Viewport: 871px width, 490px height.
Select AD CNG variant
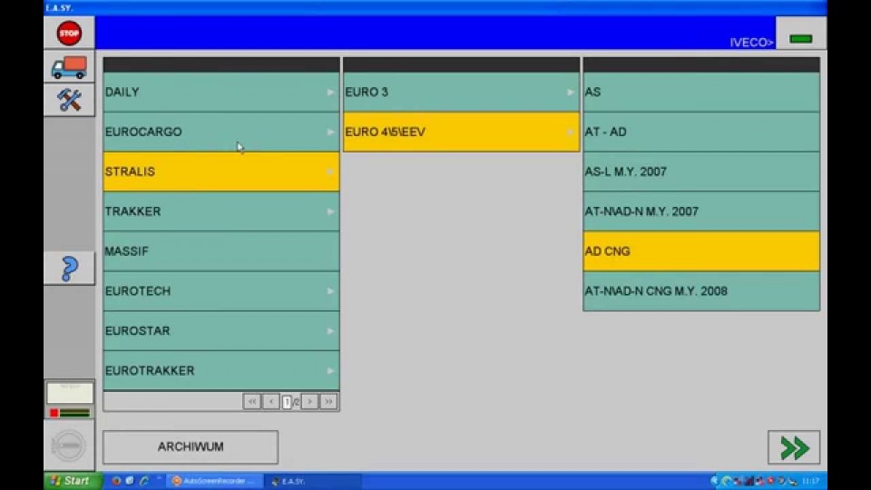(x=701, y=251)
